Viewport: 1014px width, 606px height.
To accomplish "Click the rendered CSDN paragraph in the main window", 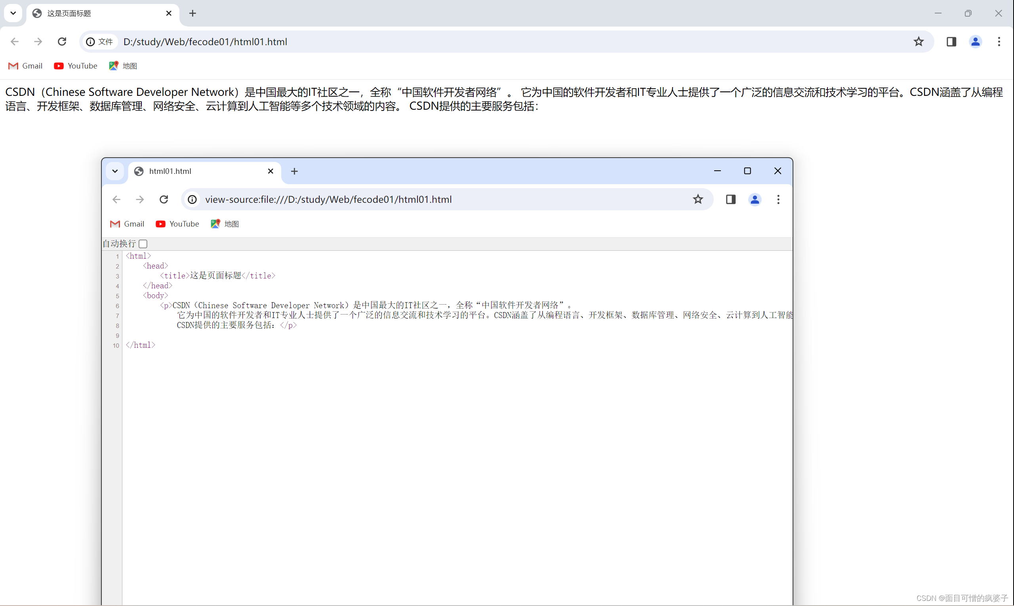I will 504,99.
